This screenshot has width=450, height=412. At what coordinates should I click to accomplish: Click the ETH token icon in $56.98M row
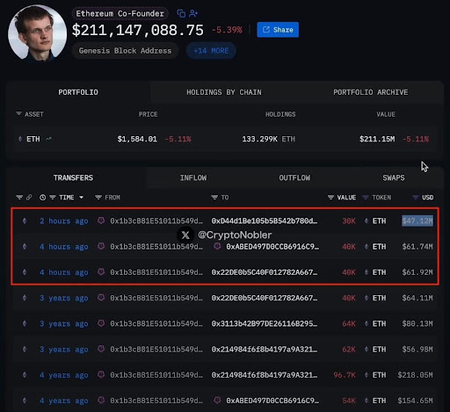367,350
